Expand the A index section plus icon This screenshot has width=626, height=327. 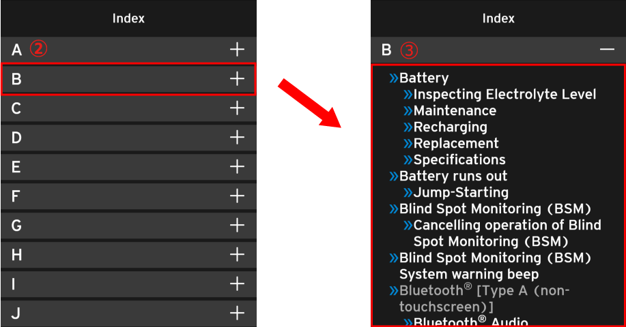pyautogui.click(x=237, y=49)
